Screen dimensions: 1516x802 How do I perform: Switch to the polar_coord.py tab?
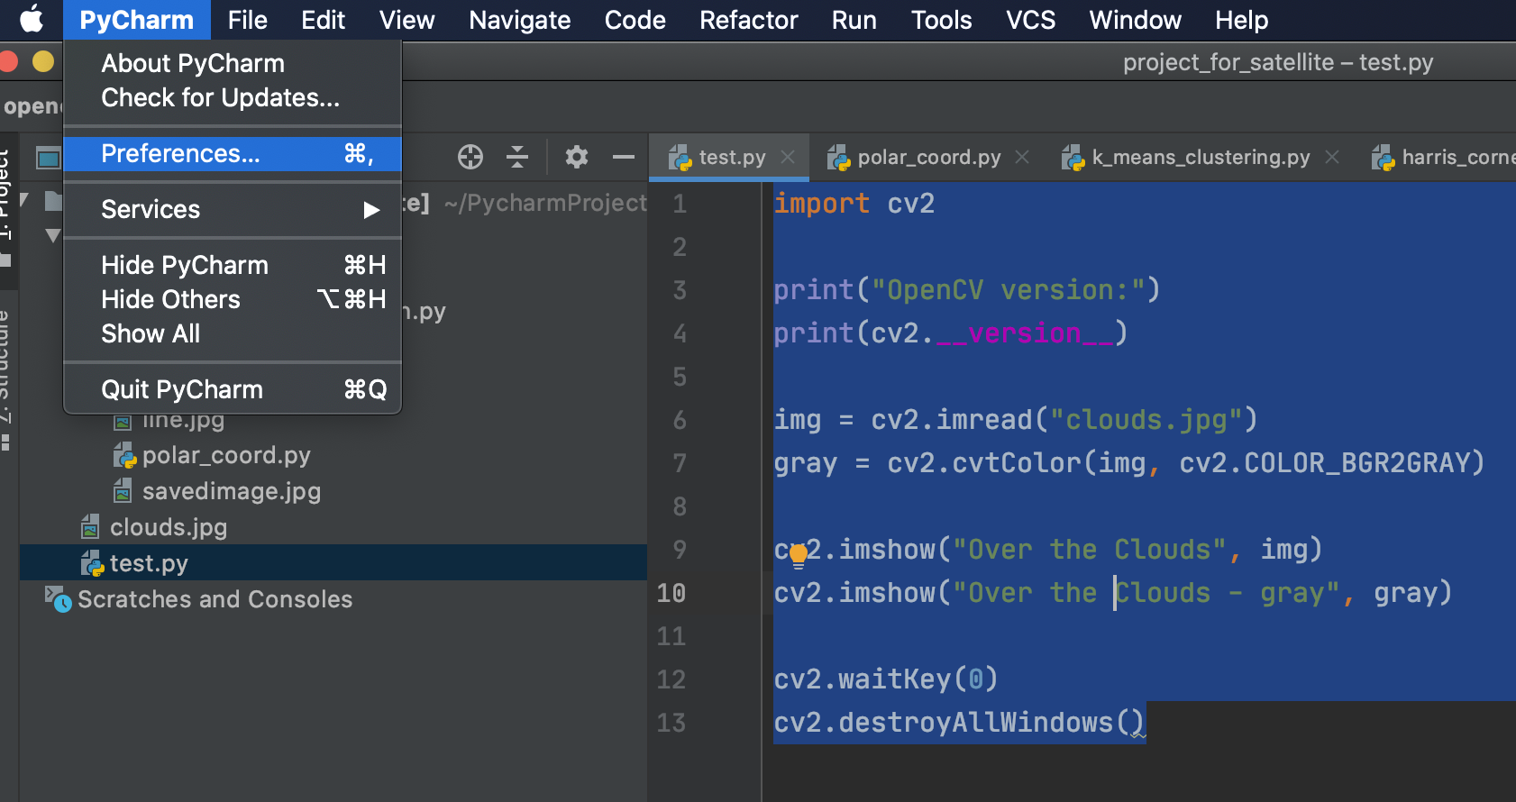[x=928, y=157]
